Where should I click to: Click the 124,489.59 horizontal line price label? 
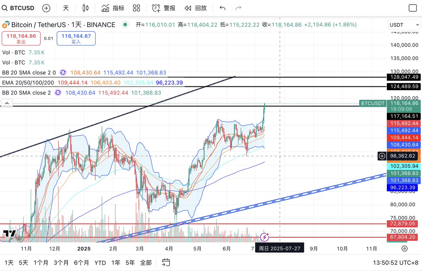click(x=403, y=86)
